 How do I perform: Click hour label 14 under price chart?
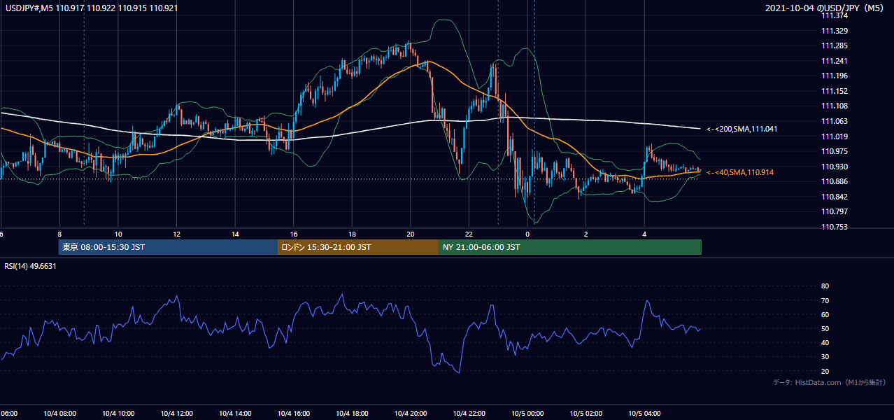click(x=235, y=234)
